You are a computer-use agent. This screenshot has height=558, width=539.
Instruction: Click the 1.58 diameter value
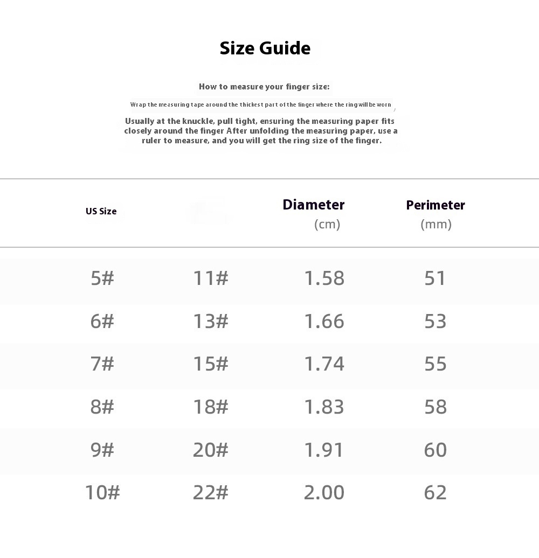point(324,278)
